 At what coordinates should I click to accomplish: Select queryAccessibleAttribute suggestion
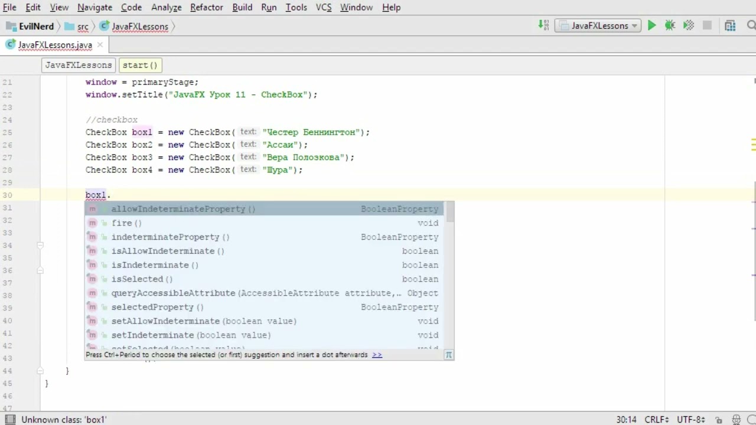click(x=265, y=293)
